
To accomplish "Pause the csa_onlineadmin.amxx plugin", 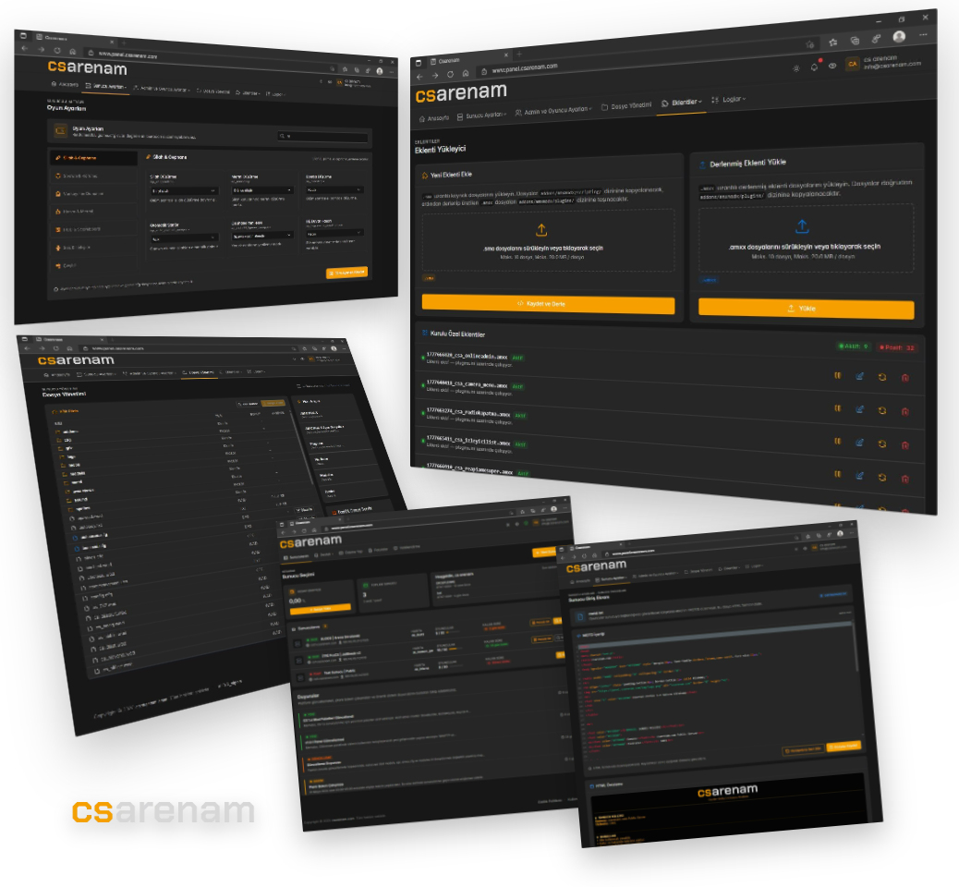I will point(837,375).
